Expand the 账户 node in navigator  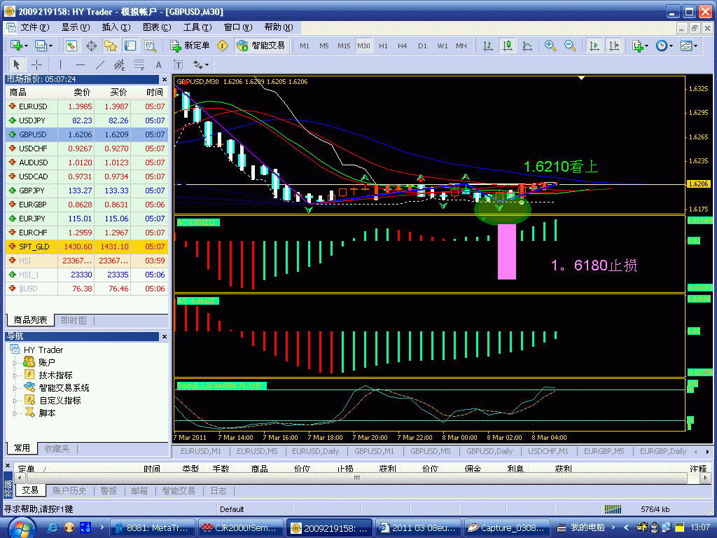15,363
